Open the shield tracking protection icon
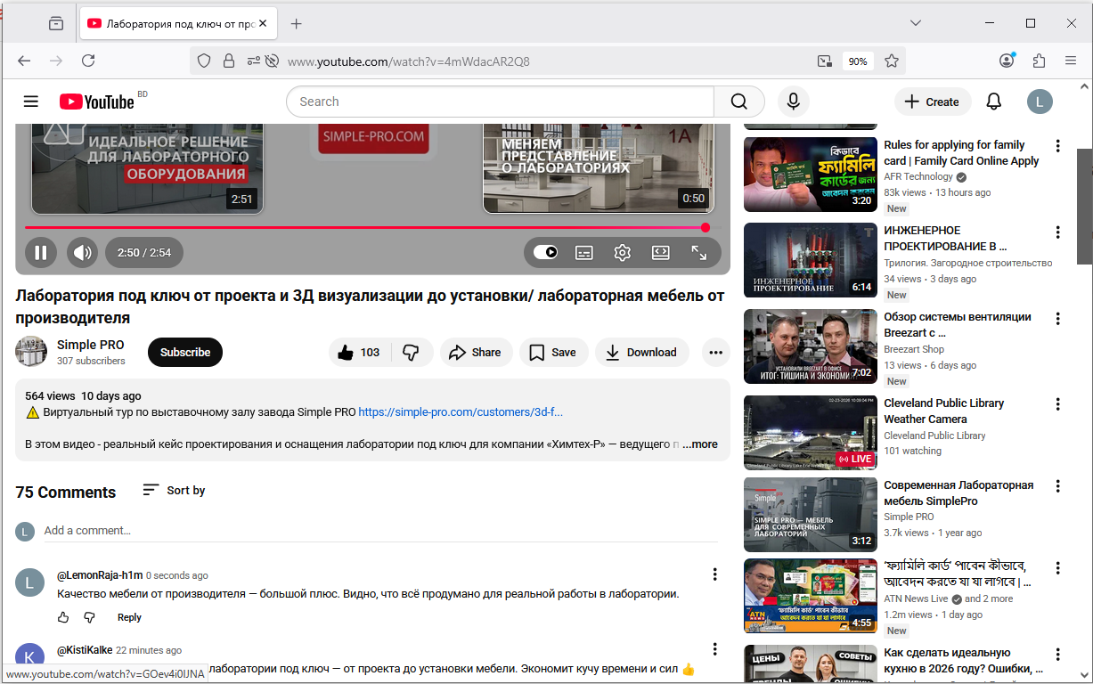This screenshot has height=684, width=1093. pos(204,61)
